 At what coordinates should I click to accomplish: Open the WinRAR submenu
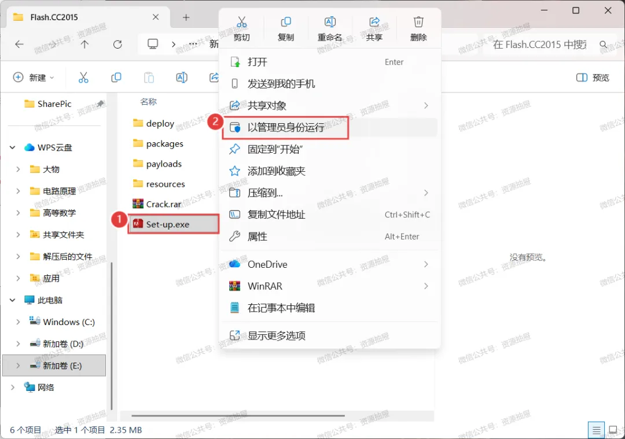coord(330,286)
